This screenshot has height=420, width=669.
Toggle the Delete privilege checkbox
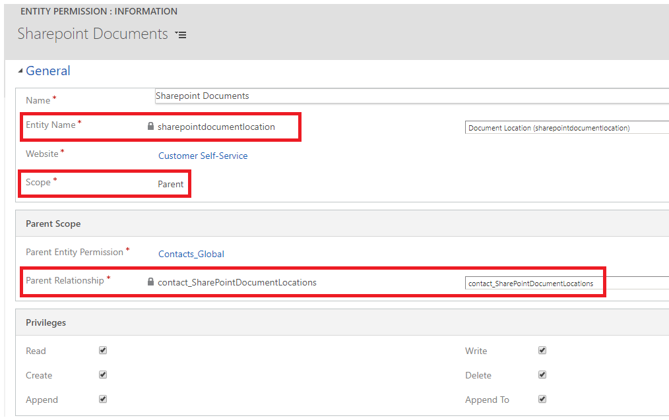pos(542,375)
